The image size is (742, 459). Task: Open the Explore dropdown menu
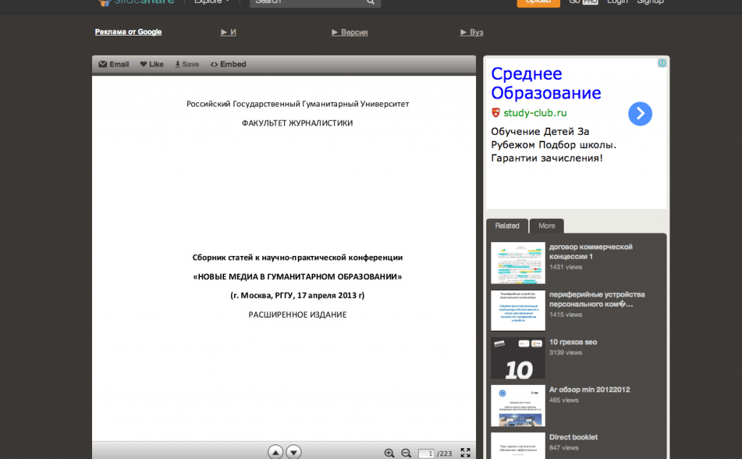(211, 2)
